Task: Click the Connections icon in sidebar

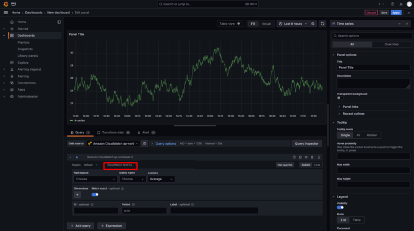Action: tap(12, 83)
